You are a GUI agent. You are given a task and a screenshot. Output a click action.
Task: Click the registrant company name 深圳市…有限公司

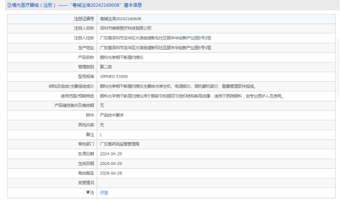[126, 28]
